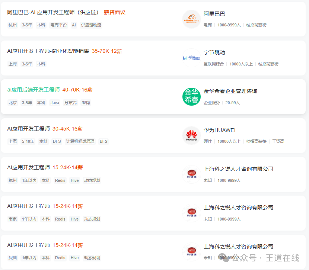Click the 5-10年 experience tag
309x270 pixels.
click(28, 141)
